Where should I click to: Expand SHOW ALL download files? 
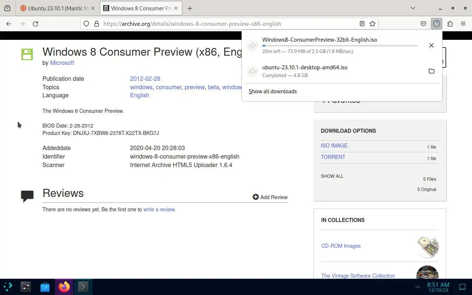tap(332, 176)
